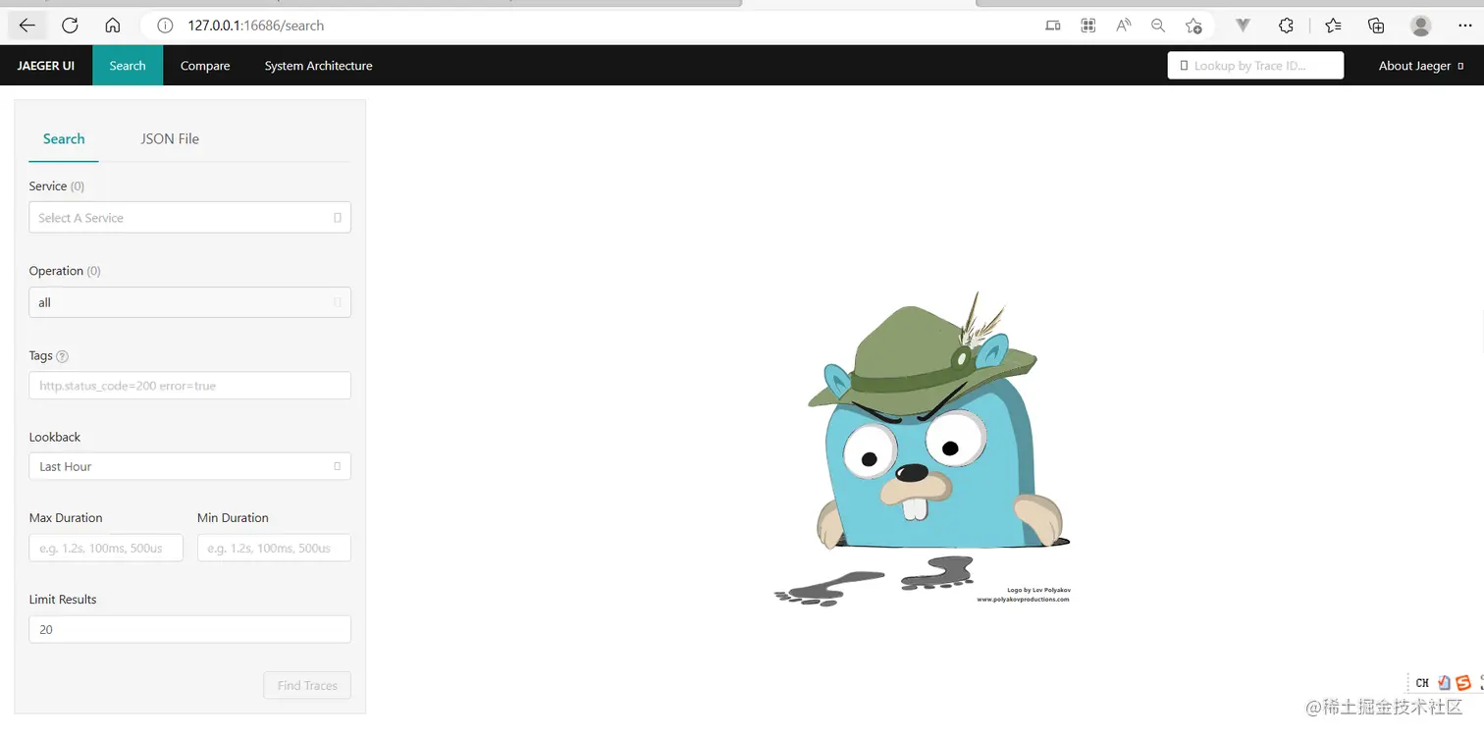Screen dimensions: 1484x738
Task: Click the Jaeger gopher mascot image
Action: (923, 448)
